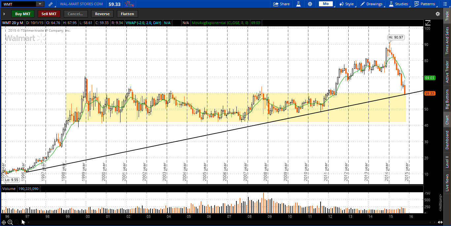Click the Share button
451x226 pixels.
click(x=281, y=4)
